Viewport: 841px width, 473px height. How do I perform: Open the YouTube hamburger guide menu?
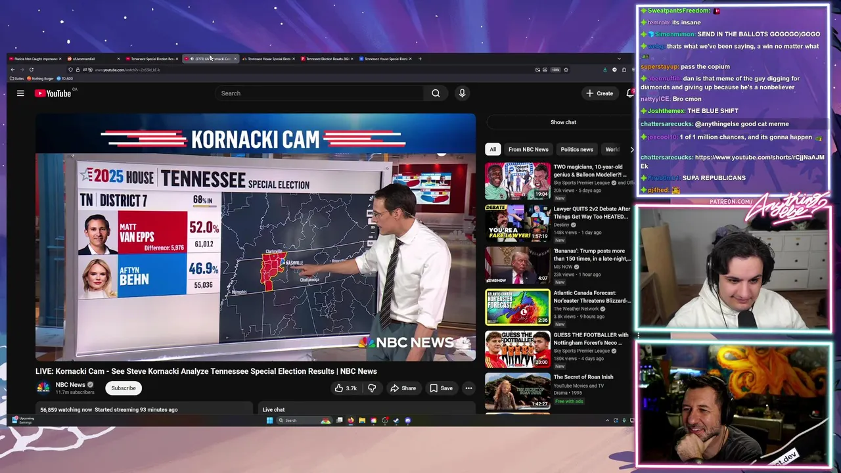pos(20,93)
